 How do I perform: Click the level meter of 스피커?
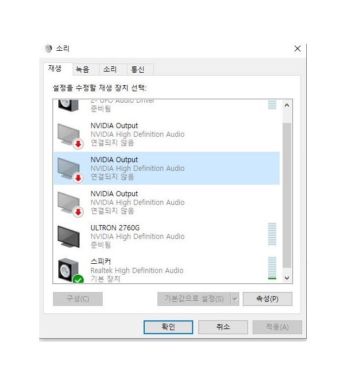tap(272, 268)
